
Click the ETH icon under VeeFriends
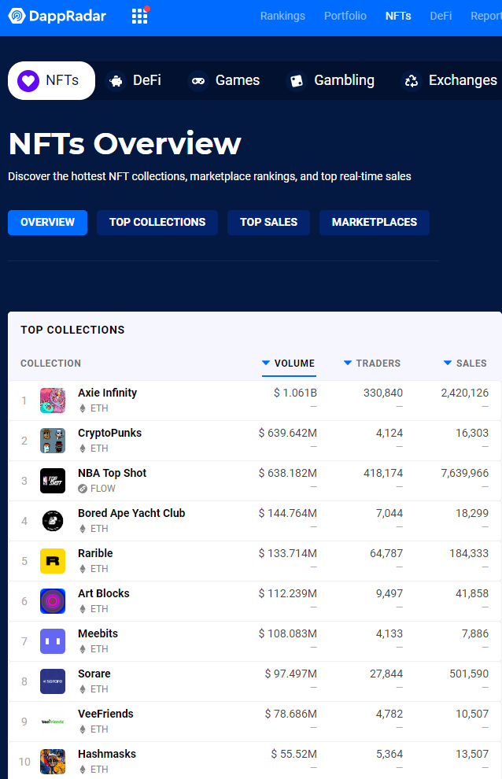83,729
